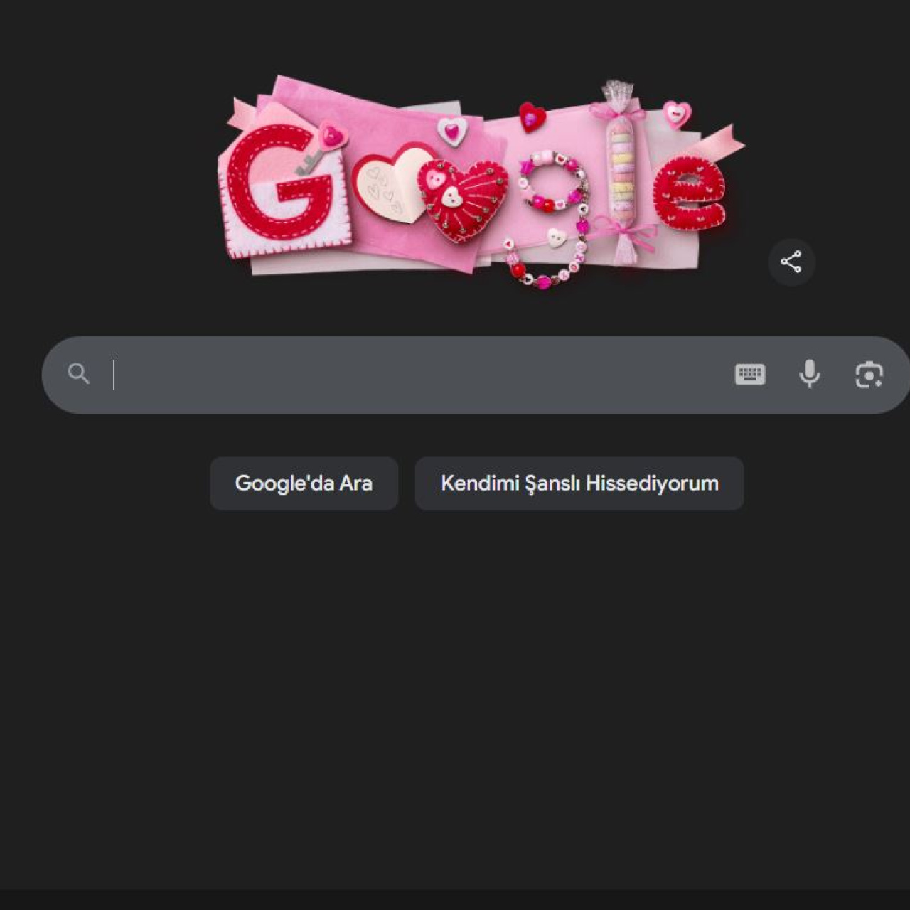Click the pink heart button above letter e
The image size is (910, 910).
[x=677, y=114]
